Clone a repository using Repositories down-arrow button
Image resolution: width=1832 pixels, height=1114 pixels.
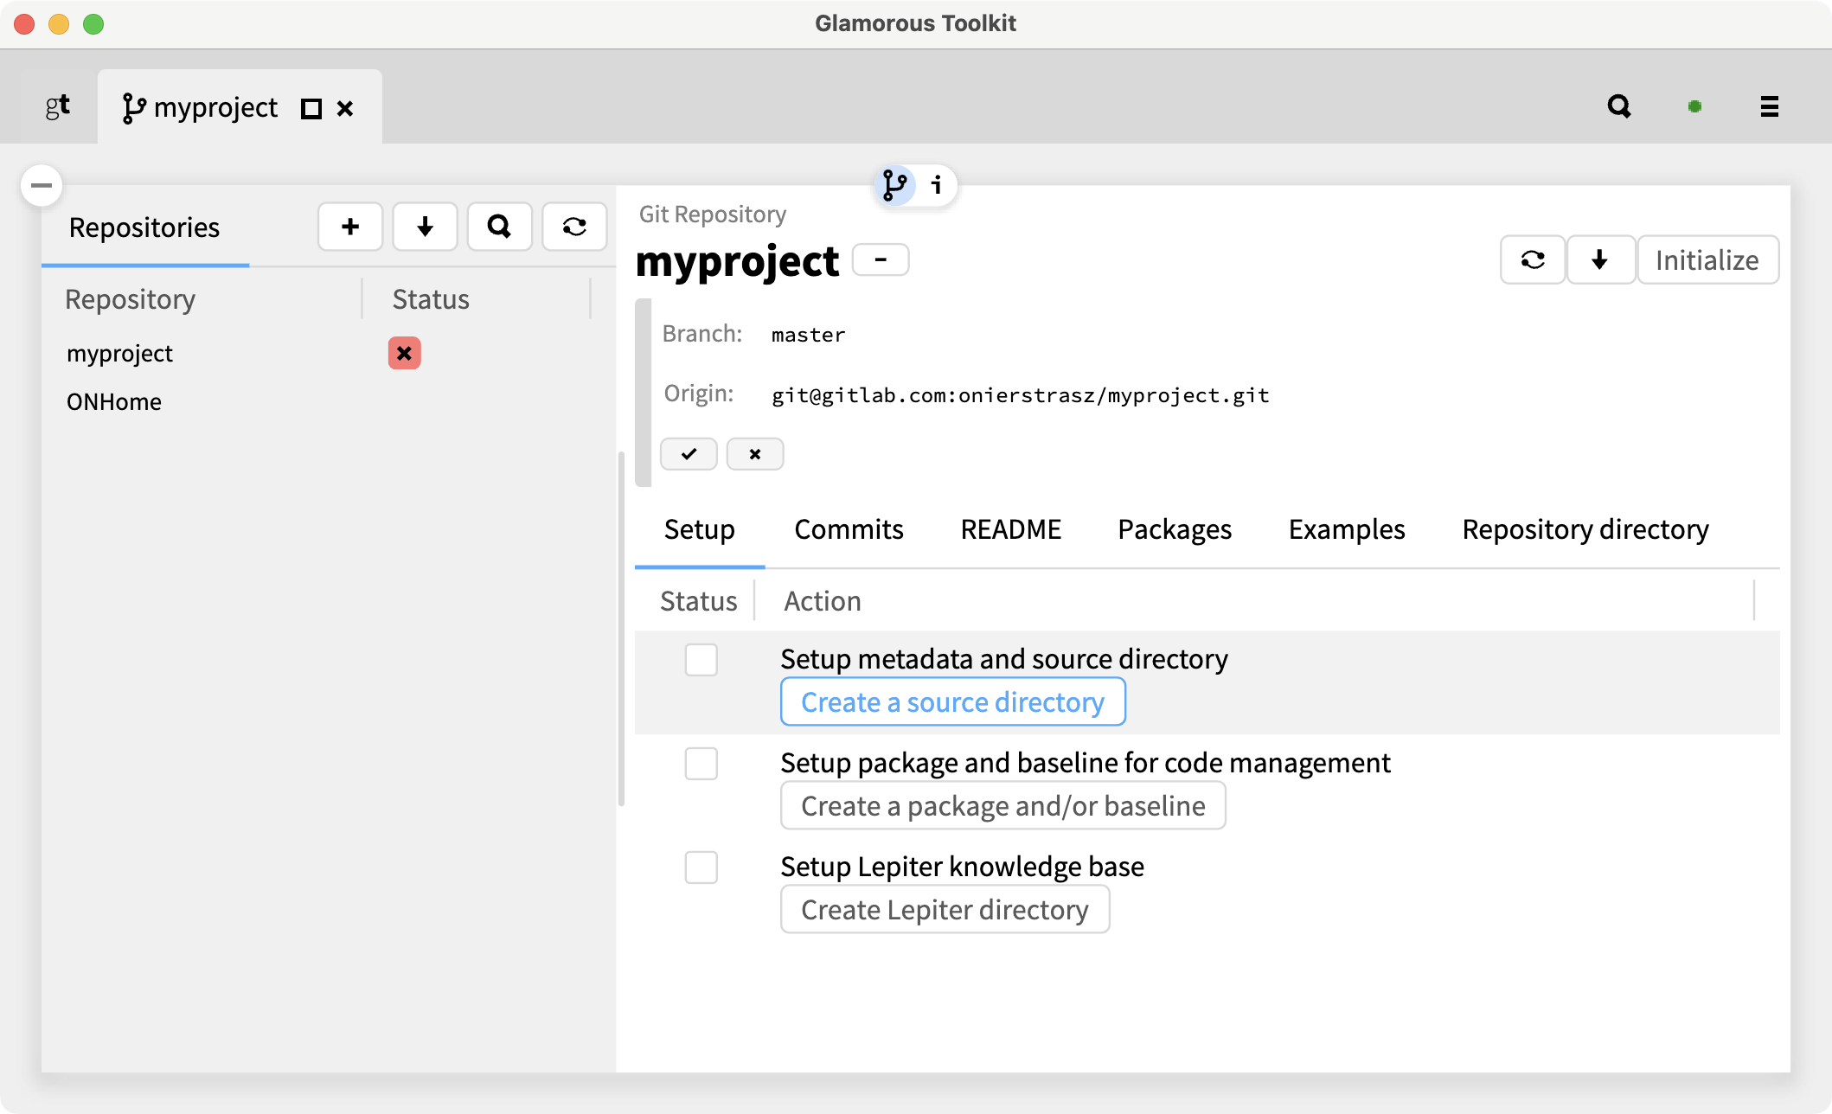tap(425, 227)
